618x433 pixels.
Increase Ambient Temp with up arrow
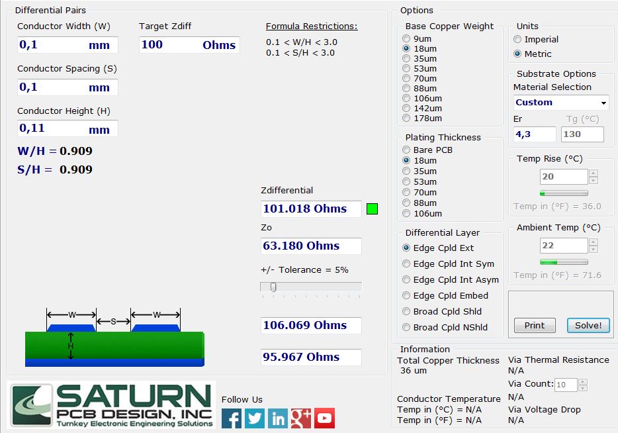[593, 242]
